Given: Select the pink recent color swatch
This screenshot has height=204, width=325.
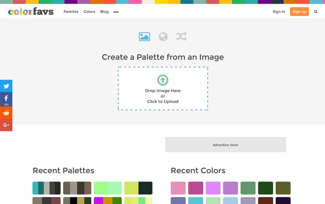Looking at the screenshot, I should [178, 188].
